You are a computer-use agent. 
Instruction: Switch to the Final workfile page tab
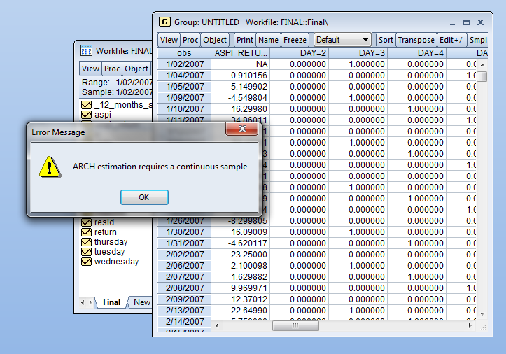(111, 302)
